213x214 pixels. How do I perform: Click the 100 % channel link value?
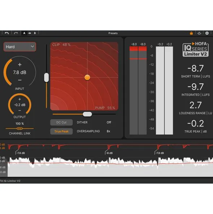[x=19, y=123]
